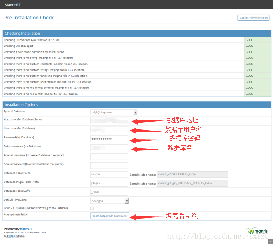Focus the Username for Database field
The width and height of the screenshot is (273, 244).
tap(109, 130)
